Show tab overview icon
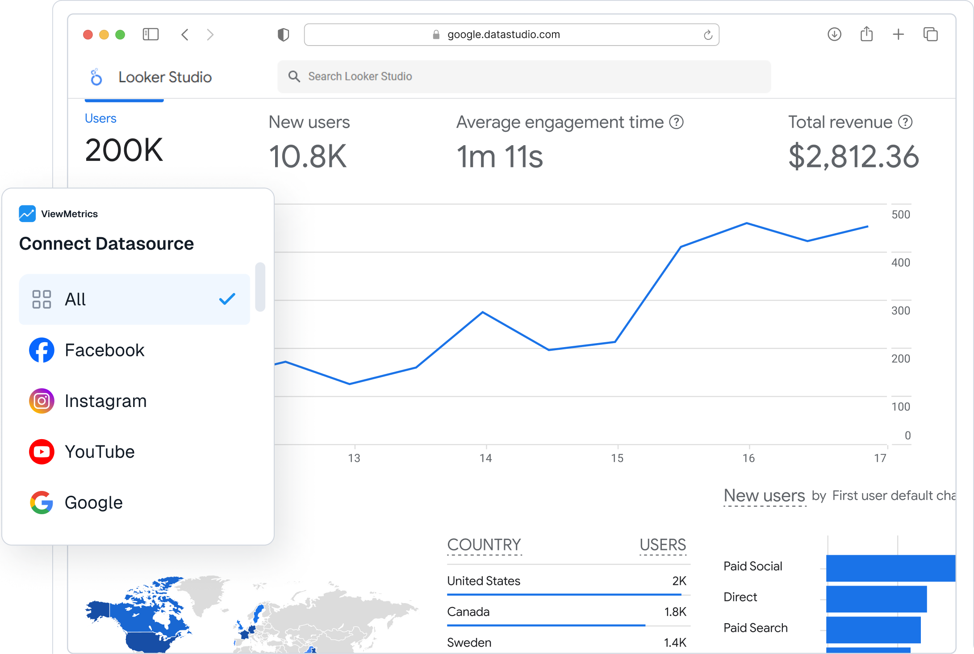This screenshot has height=654, width=974. (930, 34)
